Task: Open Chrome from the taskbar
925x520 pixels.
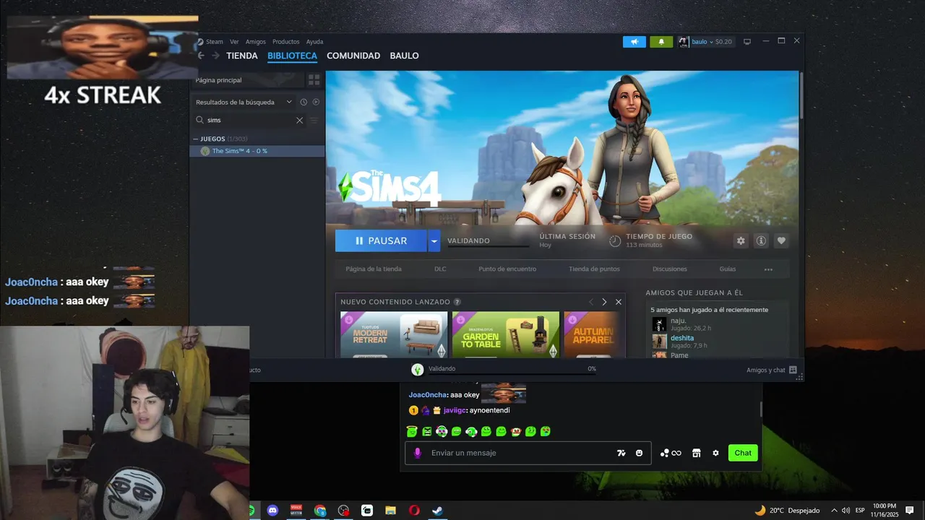Action: tap(320, 511)
